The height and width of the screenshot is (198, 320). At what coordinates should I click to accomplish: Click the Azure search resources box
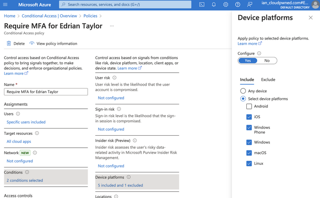click(125, 4)
